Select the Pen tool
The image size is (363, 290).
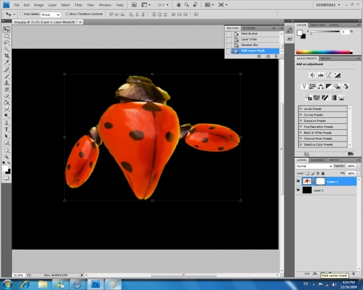click(x=7, y=123)
